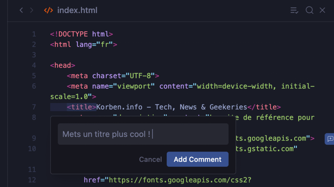
Task: Click line number 12 in the gutter
Action: [x=32, y=180]
